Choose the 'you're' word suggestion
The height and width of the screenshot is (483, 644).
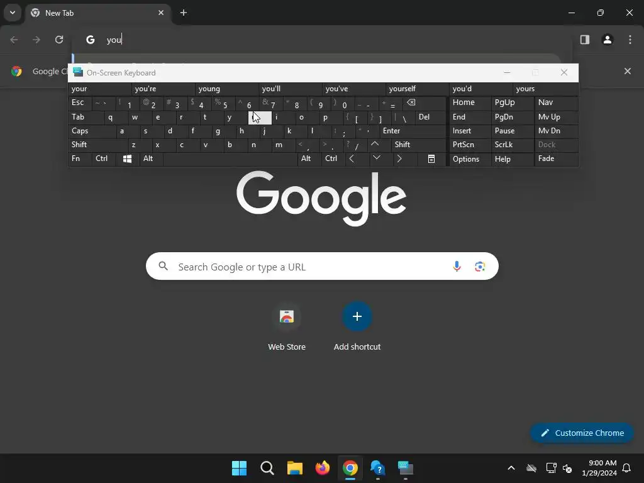coord(163,89)
